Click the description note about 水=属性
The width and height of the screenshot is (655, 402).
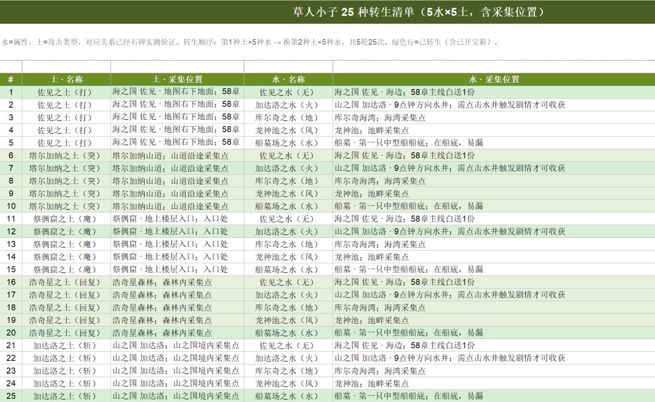pyautogui.click(x=250, y=42)
